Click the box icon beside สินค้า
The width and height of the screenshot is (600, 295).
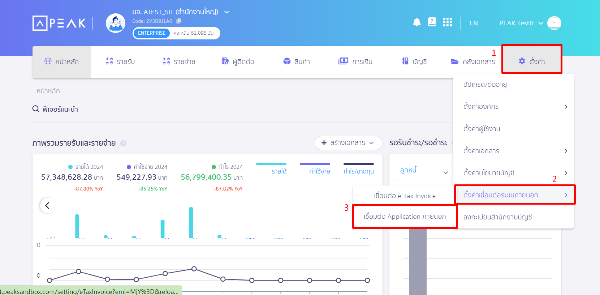pyautogui.click(x=287, y=61)
